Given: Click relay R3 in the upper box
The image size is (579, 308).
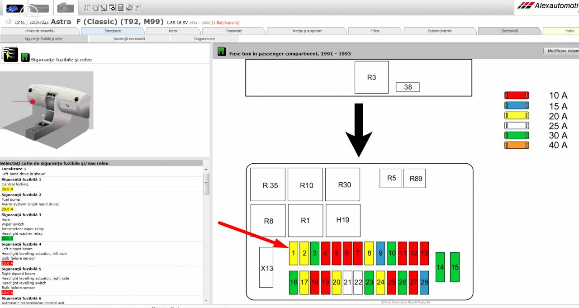Looking at the screenshot, I should pyautogui.click(x=371, y=77).
